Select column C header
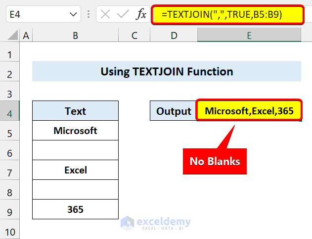The image size is (312, 239). pyautogui.click(x=134, y=35)
